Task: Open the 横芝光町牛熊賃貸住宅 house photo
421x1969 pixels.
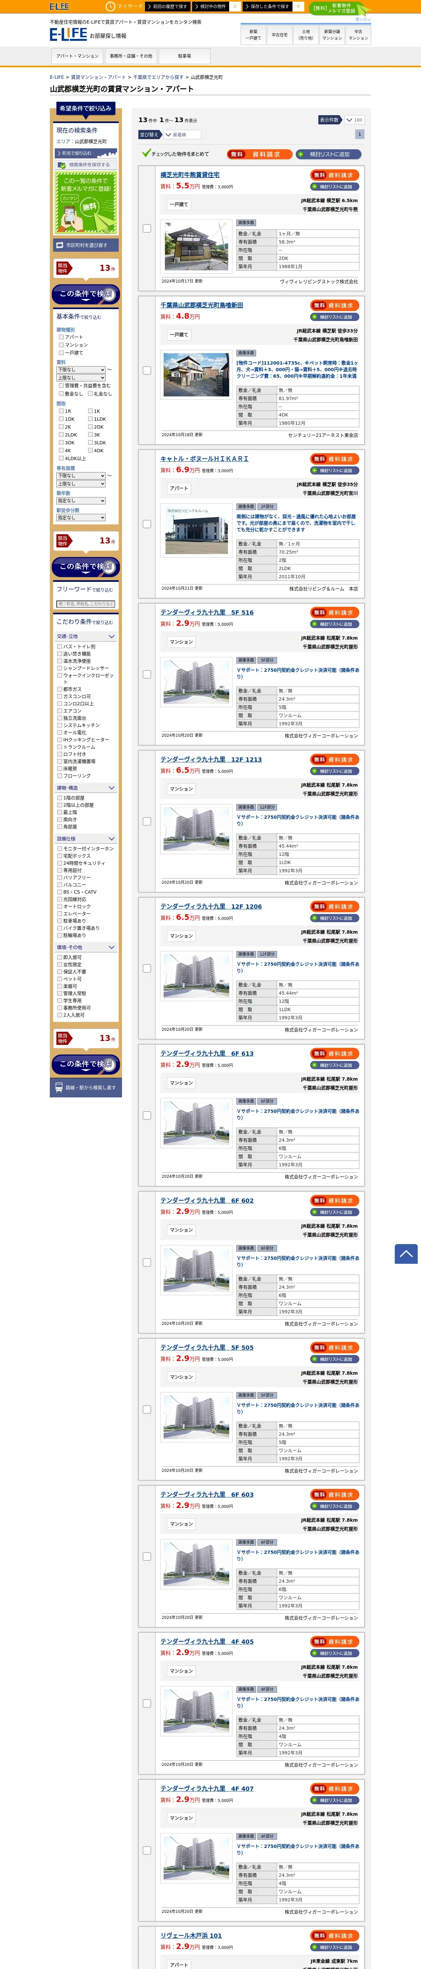Action: 196,246
